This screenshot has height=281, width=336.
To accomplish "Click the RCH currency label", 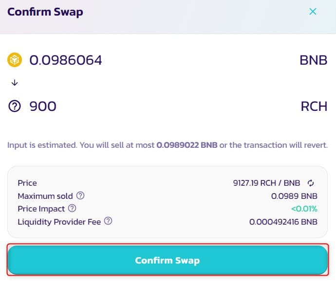I will click(314, 106).
